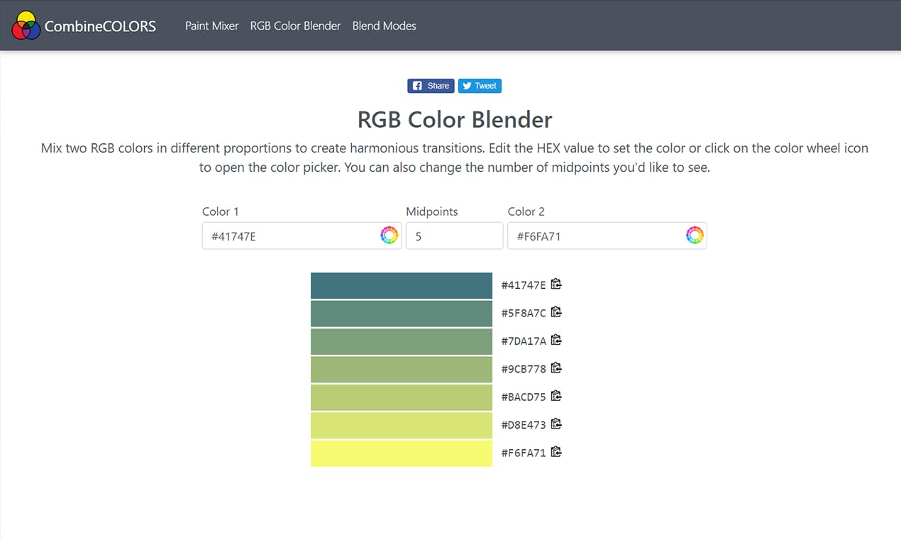Copy hex value #BACD75 with clipboard icon
This screenshot has height=540, width=901.
click(x=556, y=396)
